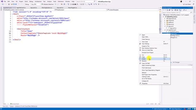Click the No issues found indicator
Image resolution: width=196 pixels, height=110 pixels.
click(x=15, y=104)
